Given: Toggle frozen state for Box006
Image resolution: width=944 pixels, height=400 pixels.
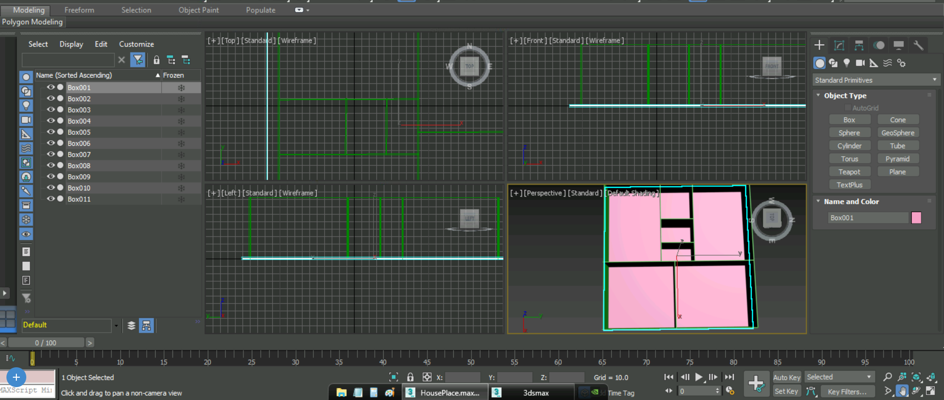Looking at the screenshot, I should coord(181,143).
